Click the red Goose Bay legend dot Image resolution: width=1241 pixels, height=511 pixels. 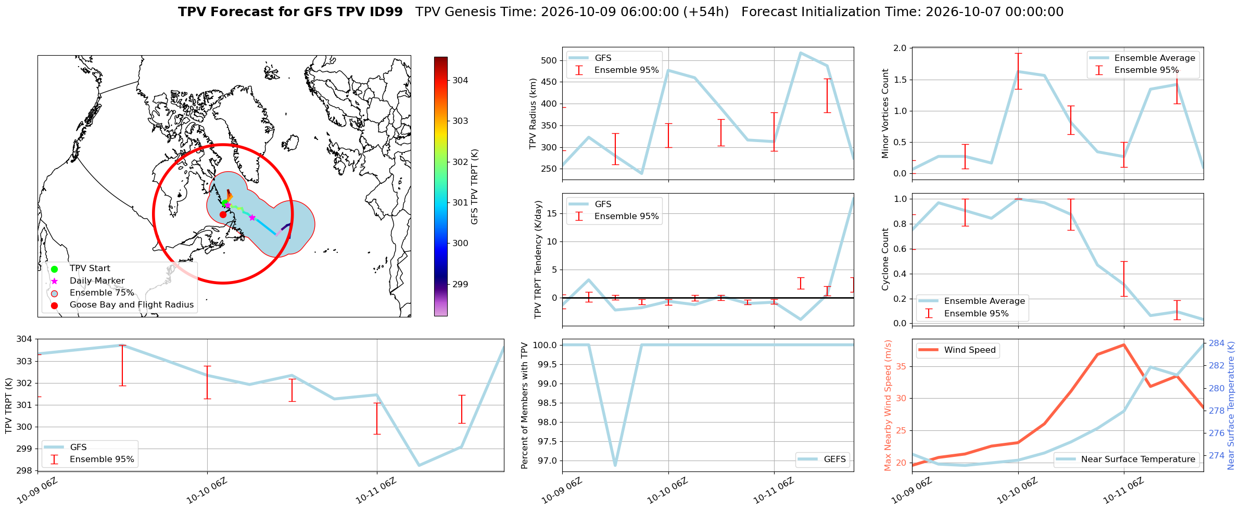point(54,305)
